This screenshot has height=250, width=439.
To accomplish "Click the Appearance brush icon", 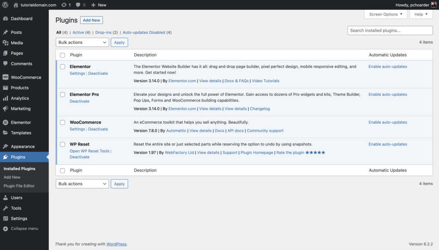I will pos(5,146).
